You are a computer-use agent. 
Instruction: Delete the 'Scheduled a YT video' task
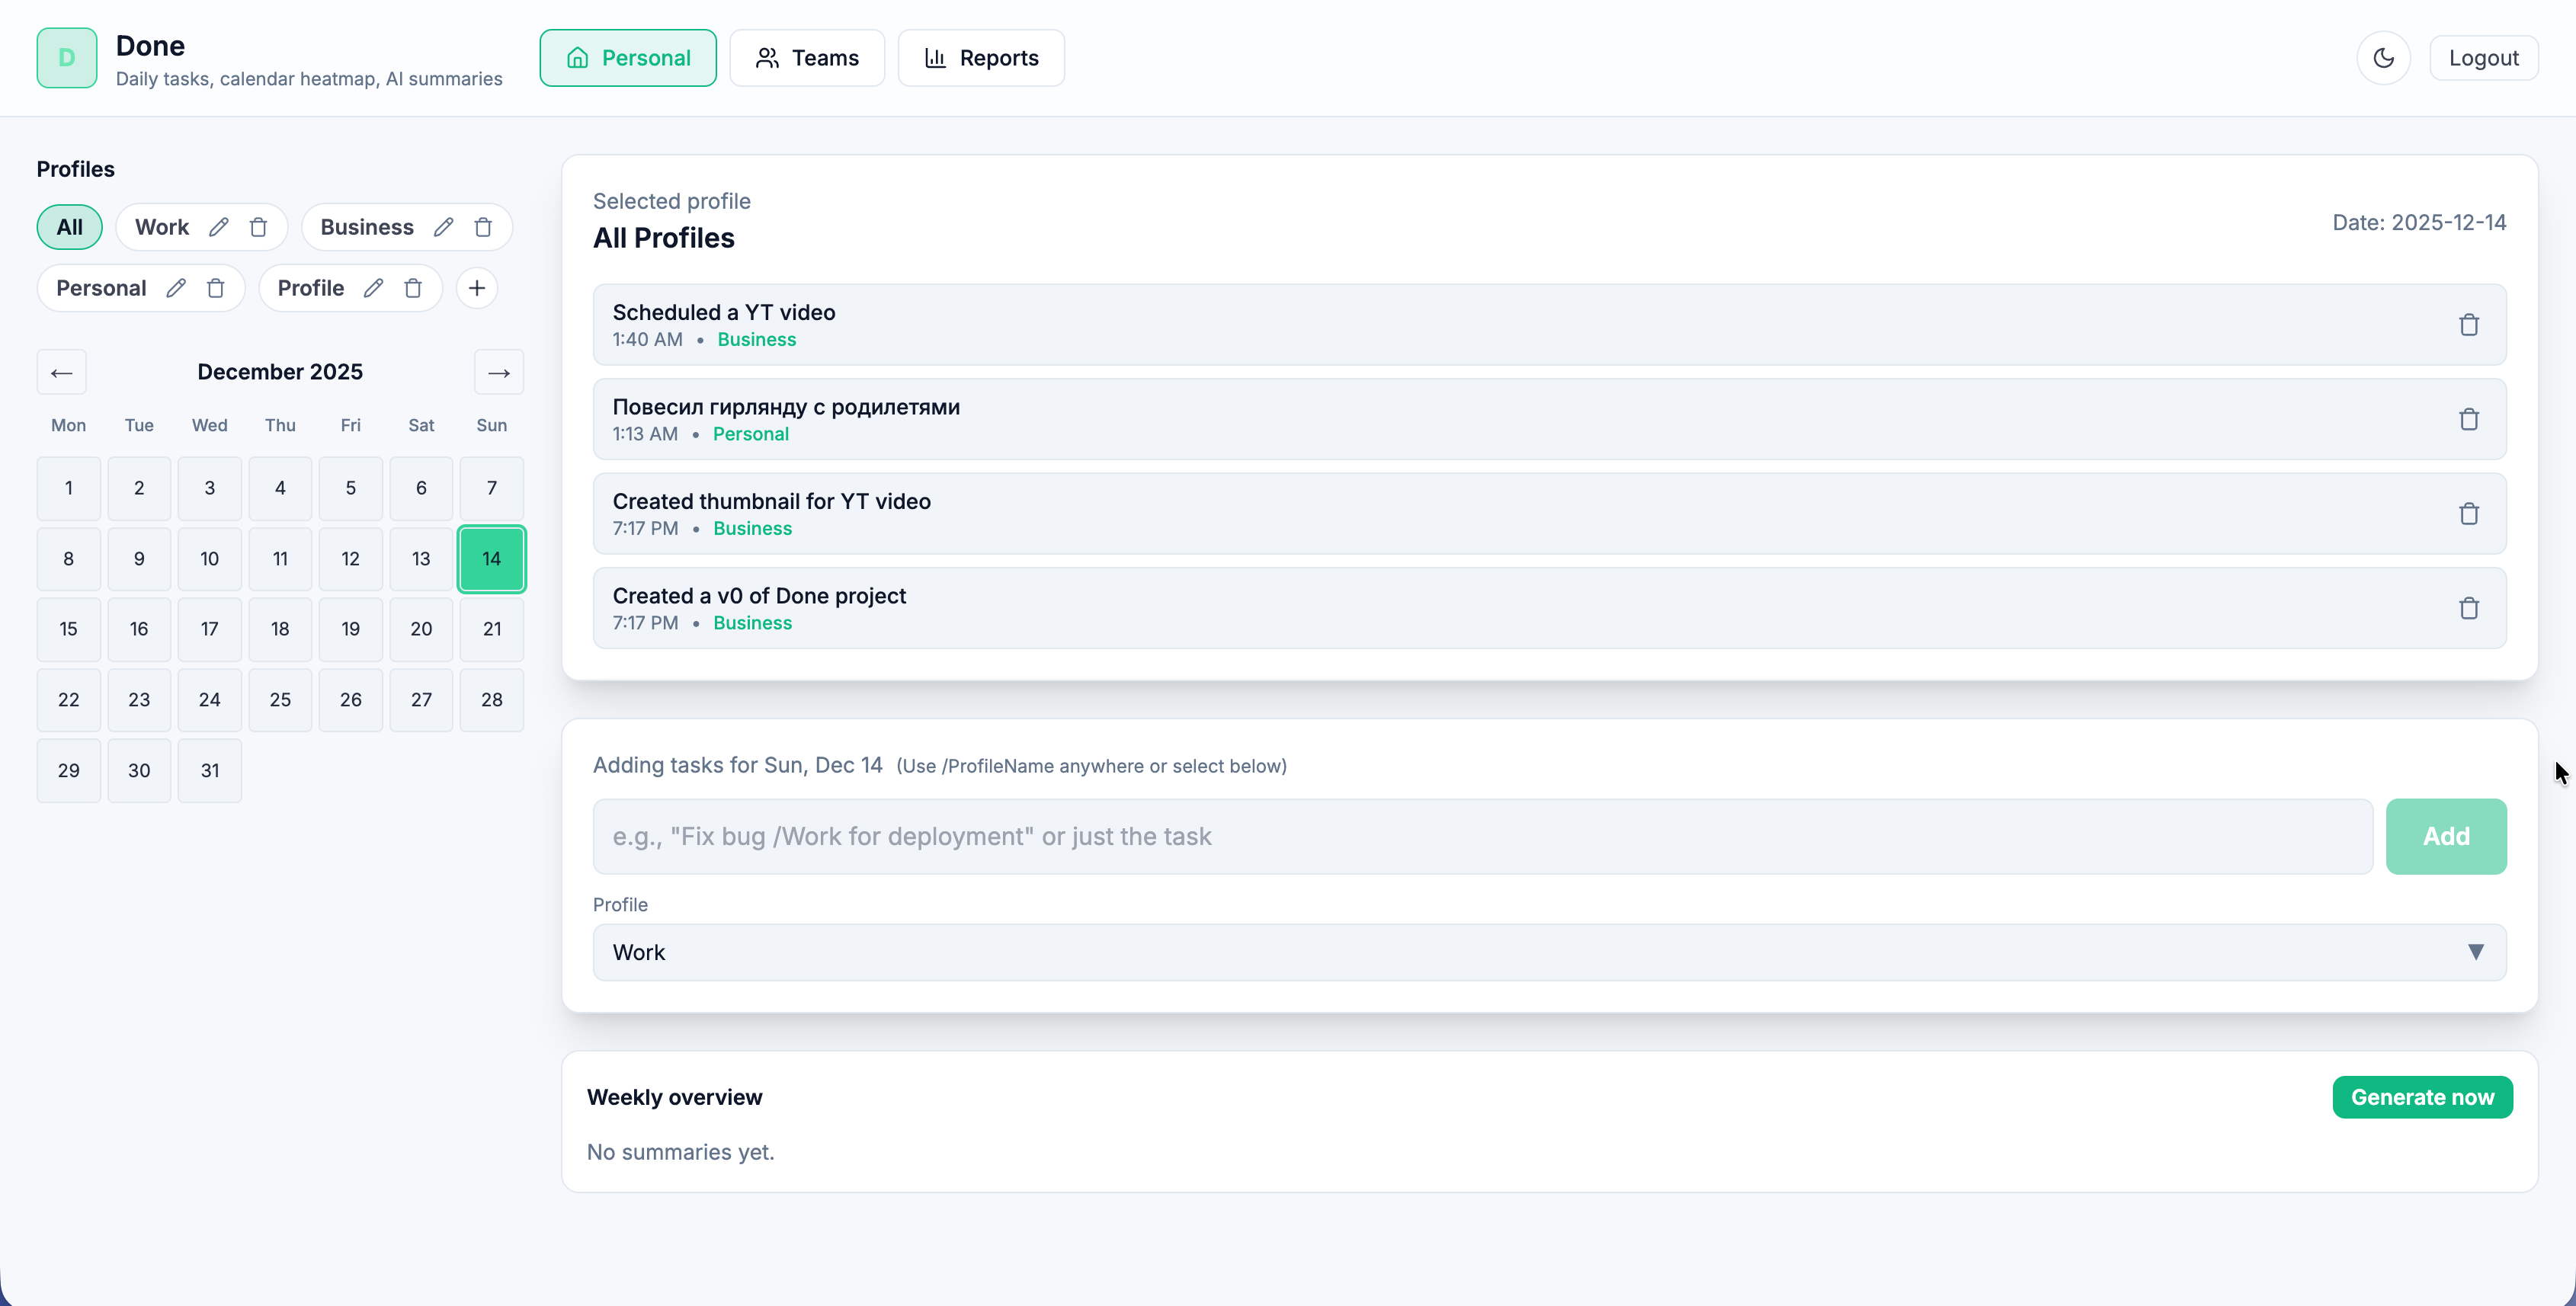2470,324
